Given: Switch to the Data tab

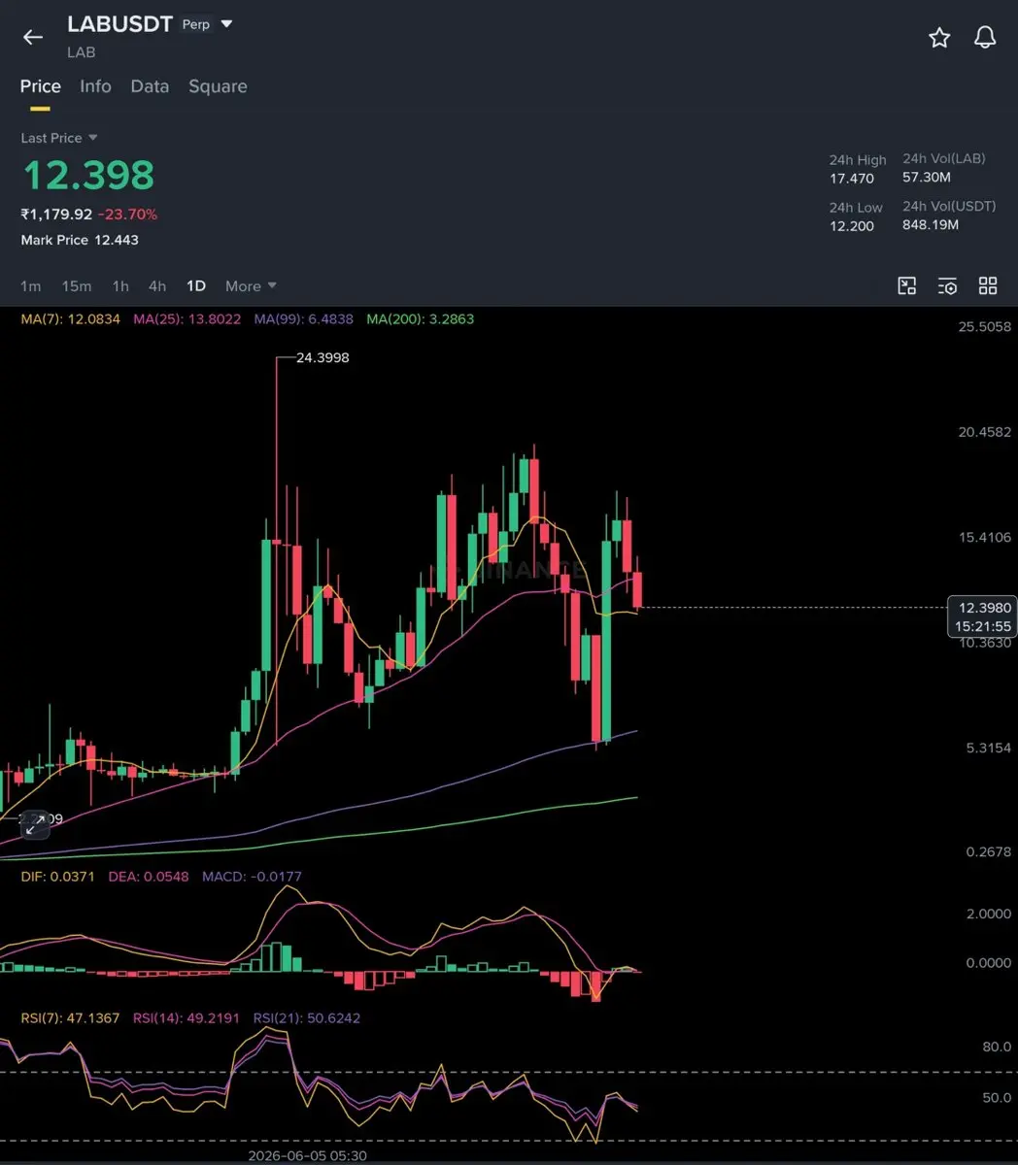Looking at the screenshot, I should (x=150, y=86).
